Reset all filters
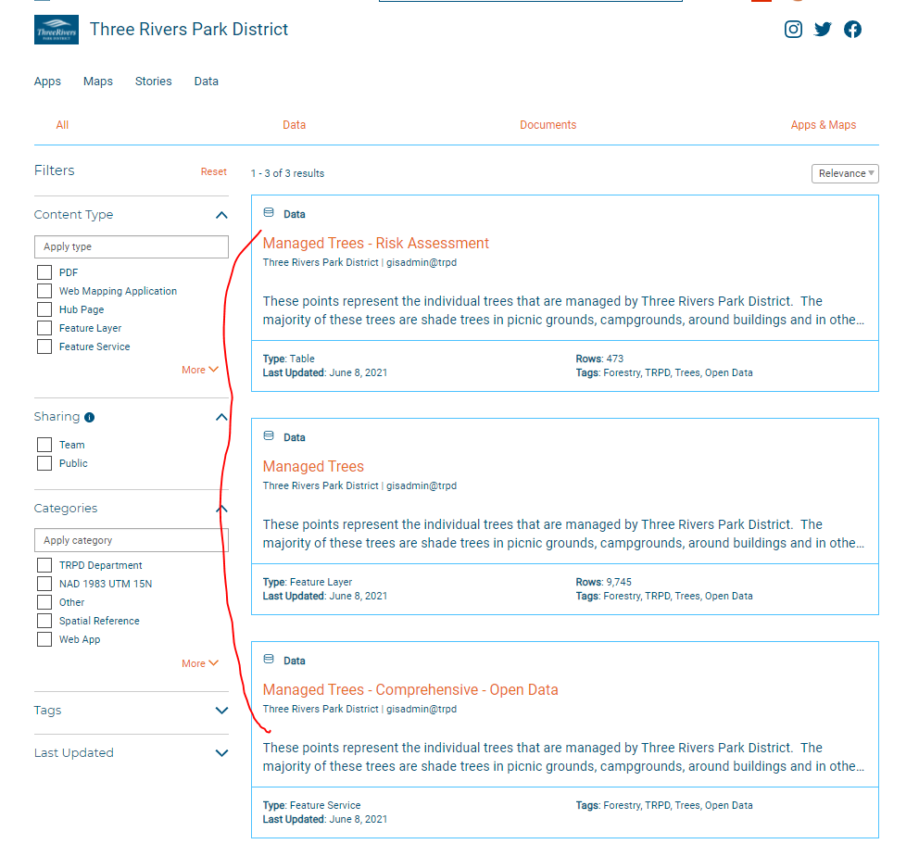The image size is (919, 844). (x=213, y=171)
